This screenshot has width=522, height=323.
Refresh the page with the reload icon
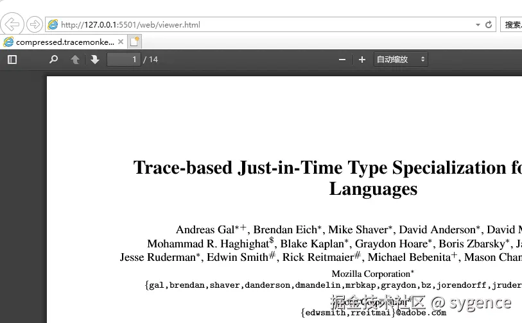(x=489, y=24)
